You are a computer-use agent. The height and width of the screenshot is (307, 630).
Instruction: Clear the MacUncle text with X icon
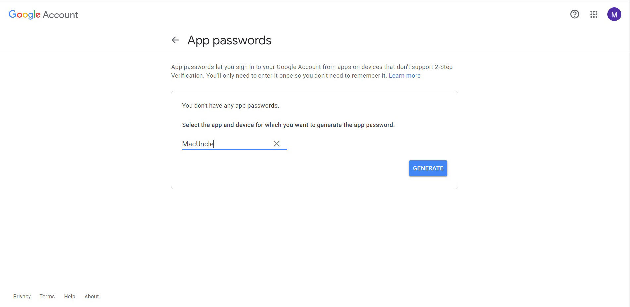(x=276, y=144)
